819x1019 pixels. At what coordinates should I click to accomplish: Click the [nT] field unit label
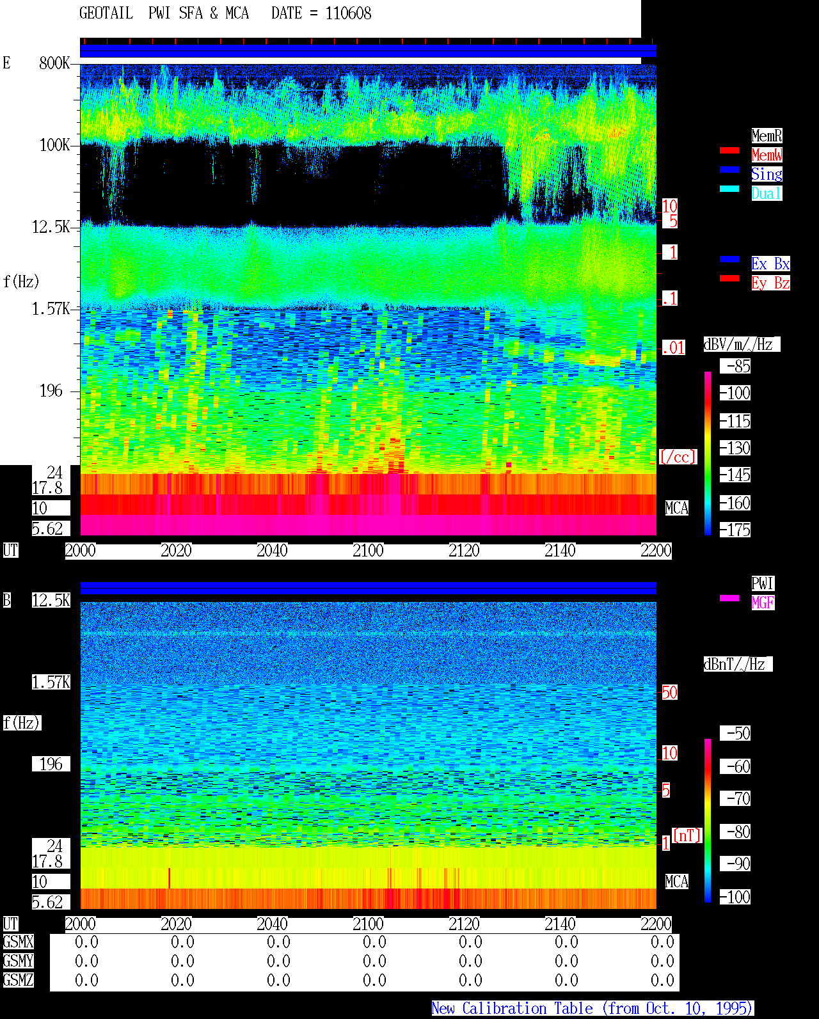tap(687, 835)
